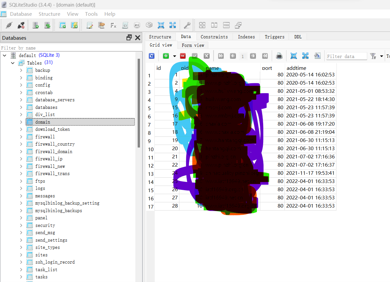
Task: Click the port column header
Action: pos(272,68)
